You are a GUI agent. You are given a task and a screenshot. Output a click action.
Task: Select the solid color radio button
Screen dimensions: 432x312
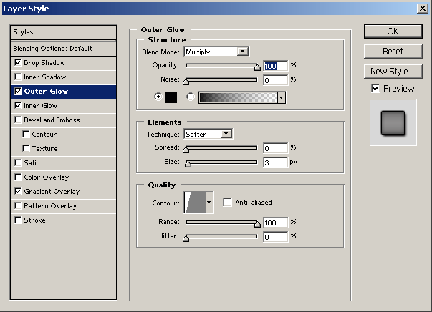tap(158, 97)
